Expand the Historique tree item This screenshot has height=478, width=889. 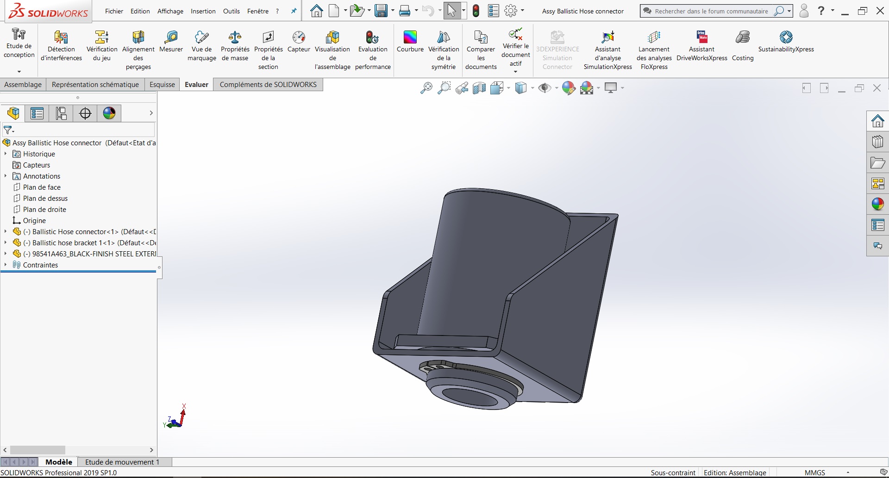(6, 154)
